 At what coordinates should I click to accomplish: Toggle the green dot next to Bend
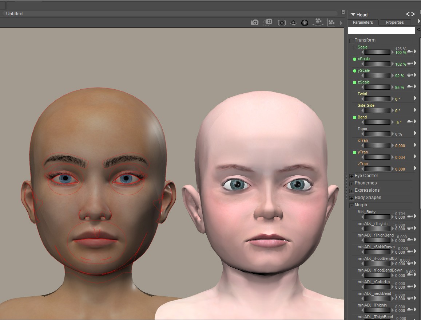[355, 117]
